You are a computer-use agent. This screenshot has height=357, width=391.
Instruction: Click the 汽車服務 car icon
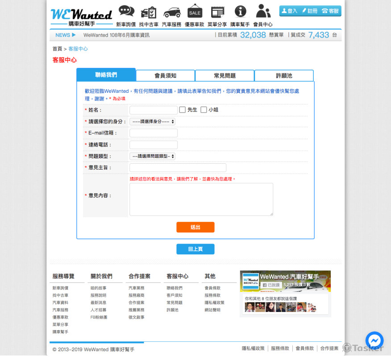(x=172, y=11)
